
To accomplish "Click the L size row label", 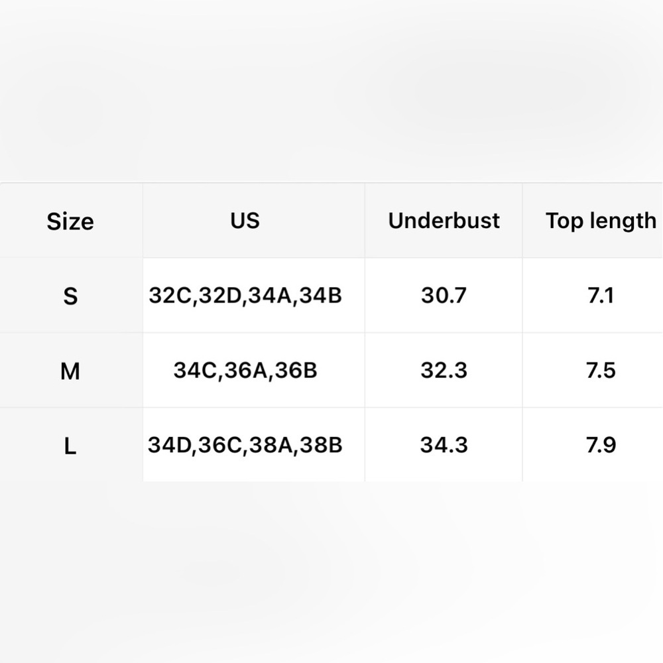I will point(70,446).
